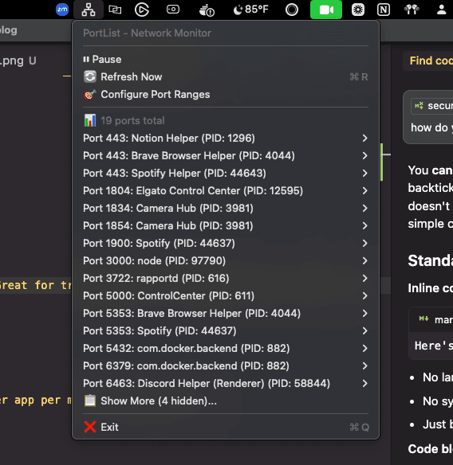The image size is (453, 465).
Task: Click the Show More (4 hidden) item
Action: coord(226,401)
